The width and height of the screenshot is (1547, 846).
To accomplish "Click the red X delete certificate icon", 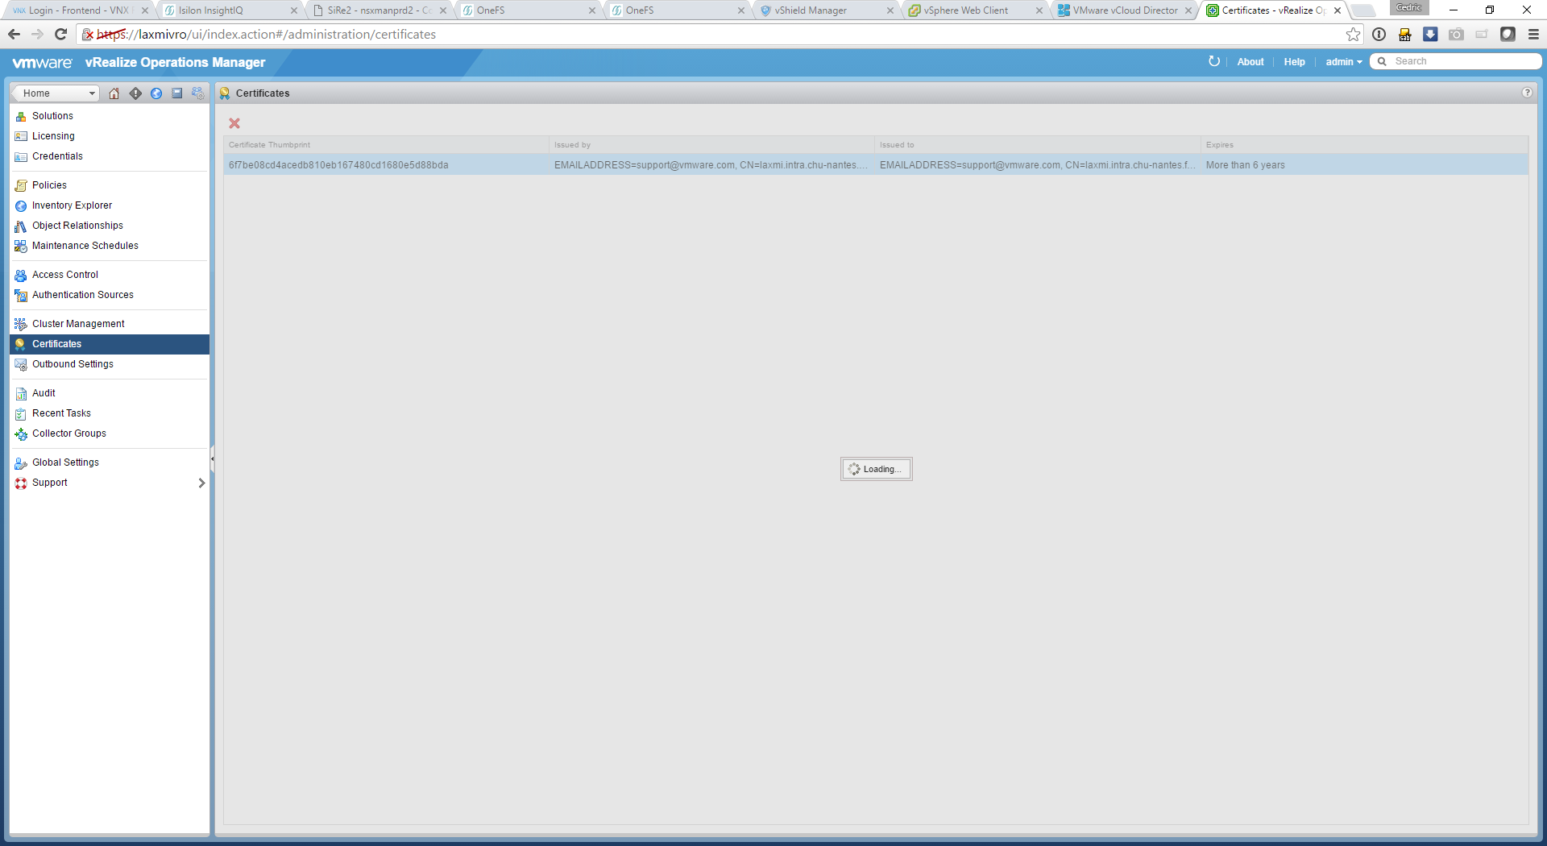I will click(234, 123).
